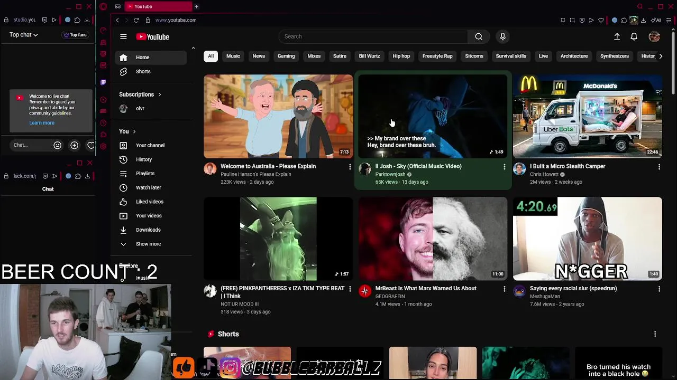Open the search-tabs icon in title bar
This screenshot has width=677, height=380.
coord(640,7)
